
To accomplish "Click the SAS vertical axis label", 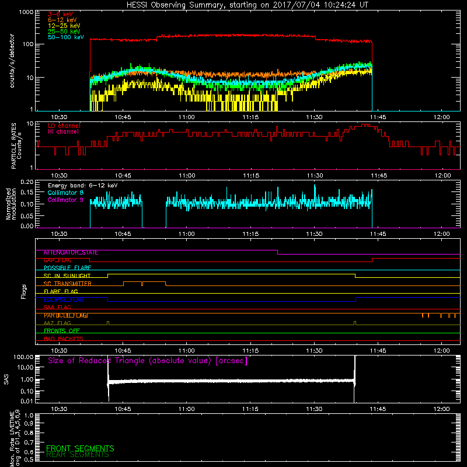I will pyautogui.click(x=6, y=379).
